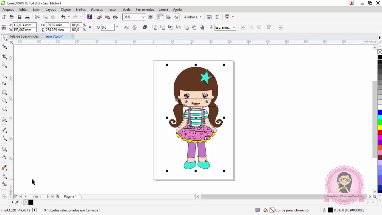The image size is (382, 215).
Task: Select the Shape tool
Action: click(x=4, y=46)
